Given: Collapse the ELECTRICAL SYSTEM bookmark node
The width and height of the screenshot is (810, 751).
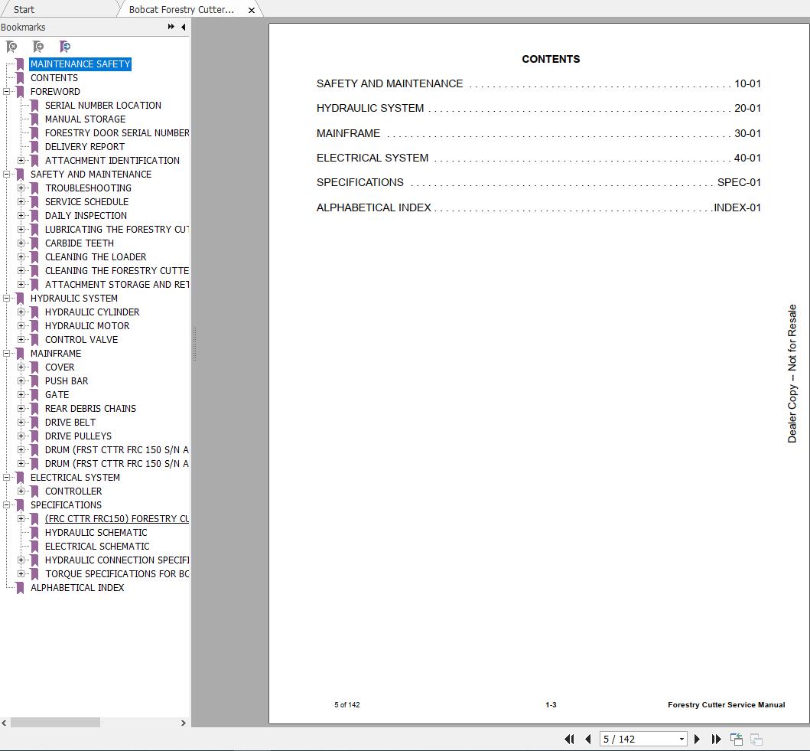Looking at the screenshot, I should (x=6, y=478).
